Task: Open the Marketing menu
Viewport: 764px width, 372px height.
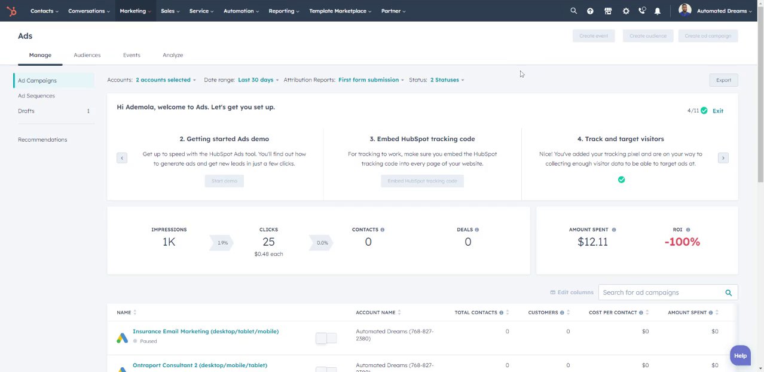Action: [135, 11]
